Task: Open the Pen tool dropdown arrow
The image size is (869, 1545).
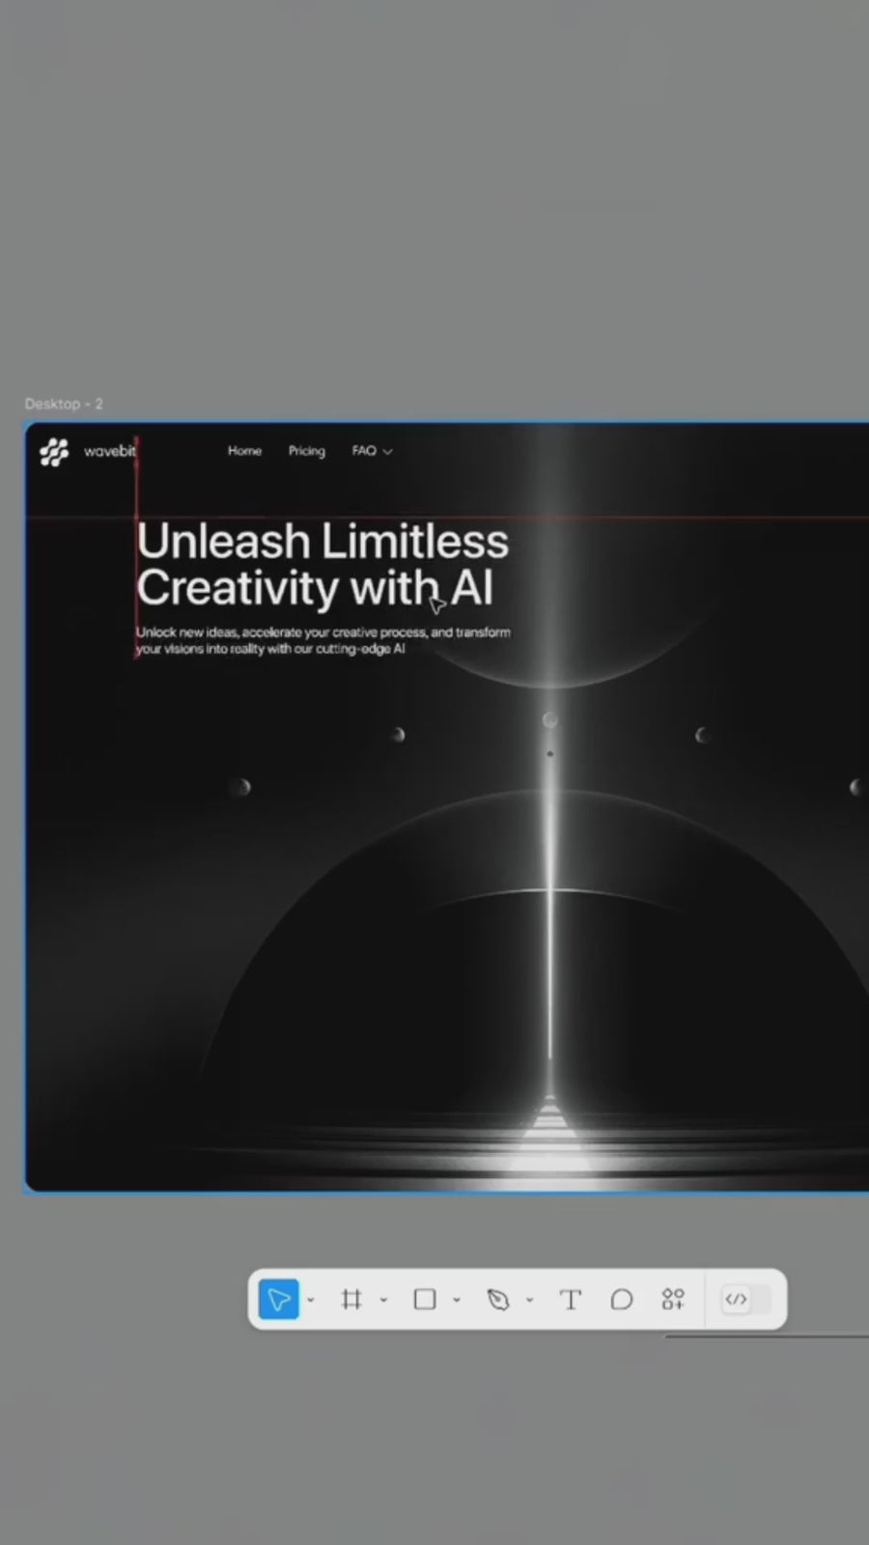Action: coord(530,1301)
